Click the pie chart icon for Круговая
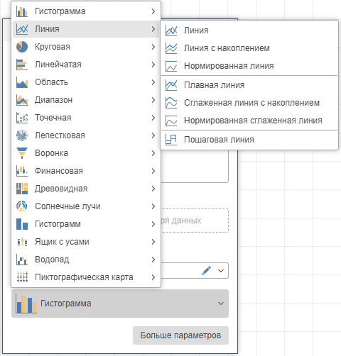Screen dimensions: 341x356 (22, 47)
